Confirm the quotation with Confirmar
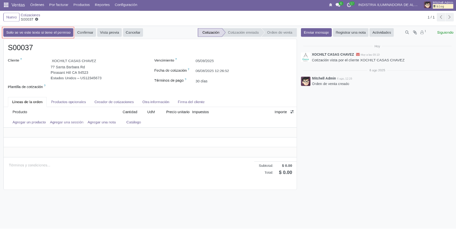This screenshot has height=229, width=456. click(x=85, y=33)
